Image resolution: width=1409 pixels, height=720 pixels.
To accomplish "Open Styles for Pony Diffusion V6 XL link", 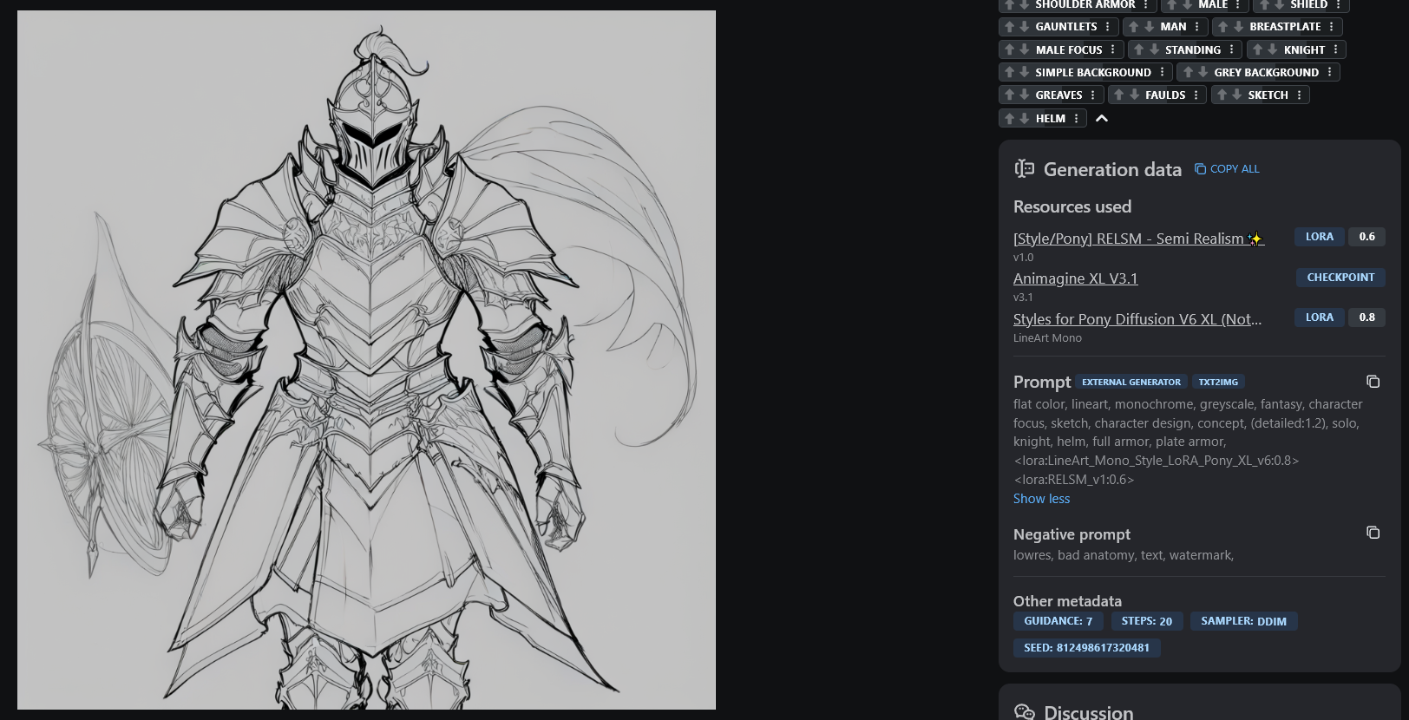I will 1137,319.
